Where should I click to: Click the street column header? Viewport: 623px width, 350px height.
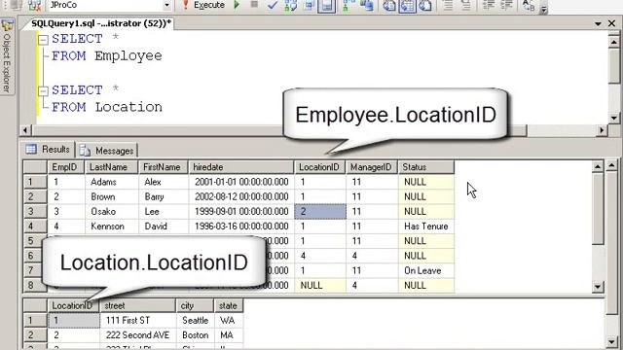point(137,305)
